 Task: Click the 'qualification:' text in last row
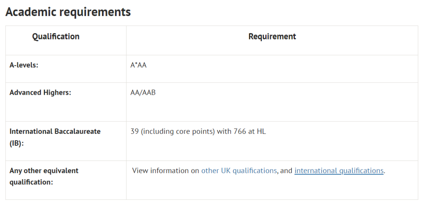(x=31, y=182)
